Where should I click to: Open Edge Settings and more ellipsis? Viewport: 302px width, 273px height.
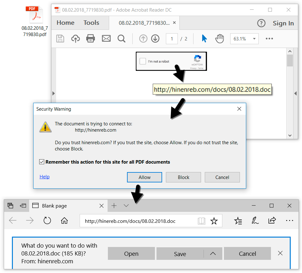[289, 221]
